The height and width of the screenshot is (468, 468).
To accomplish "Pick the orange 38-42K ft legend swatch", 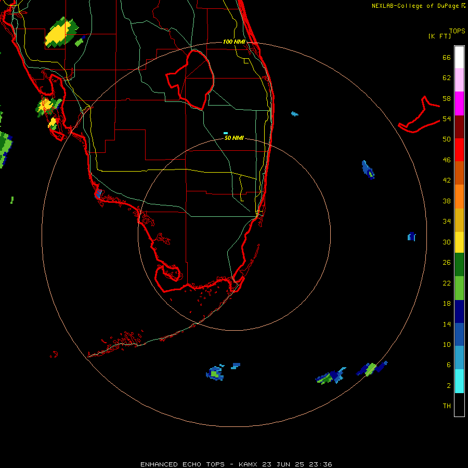I will [459, 197].
